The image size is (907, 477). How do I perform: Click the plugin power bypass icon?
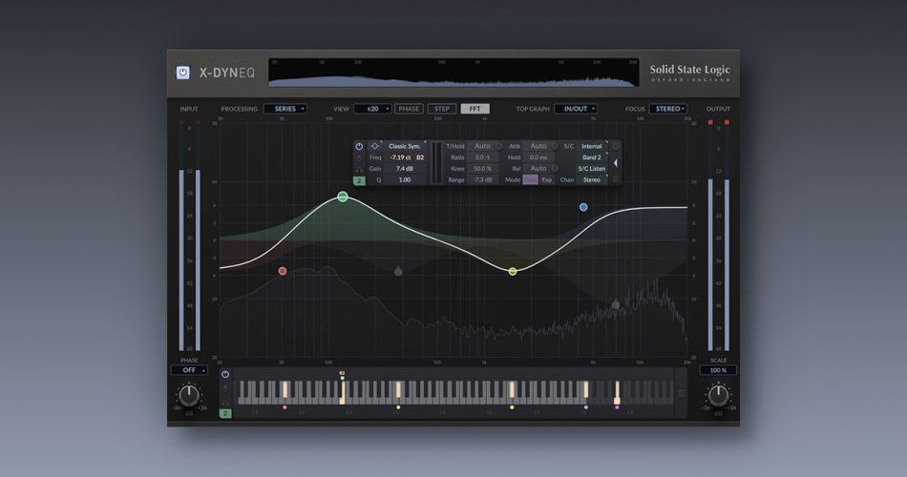click(183, 72)
